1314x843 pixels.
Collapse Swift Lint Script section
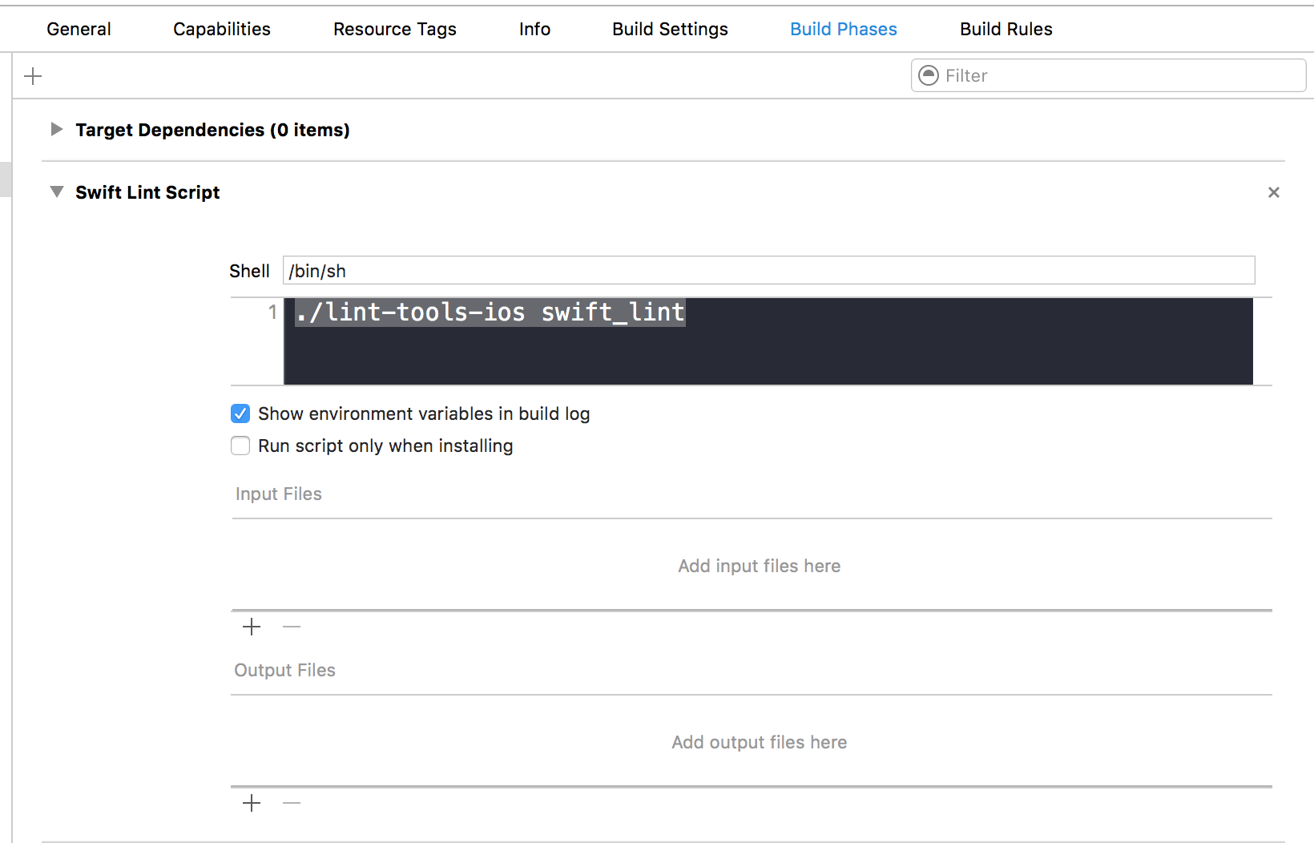point(56,192)
